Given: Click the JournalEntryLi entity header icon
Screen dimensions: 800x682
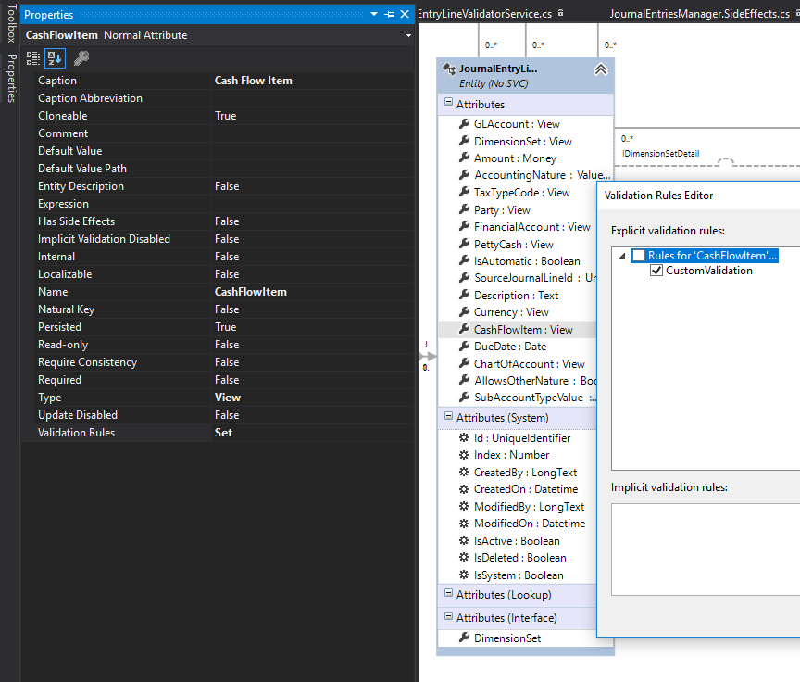Looking at the screenshot, I should (449, 69).
